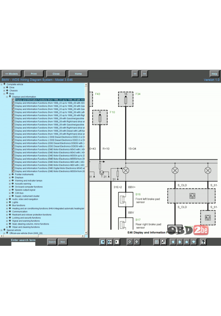Pan the diagram right with arrow icon

point(180,242)
